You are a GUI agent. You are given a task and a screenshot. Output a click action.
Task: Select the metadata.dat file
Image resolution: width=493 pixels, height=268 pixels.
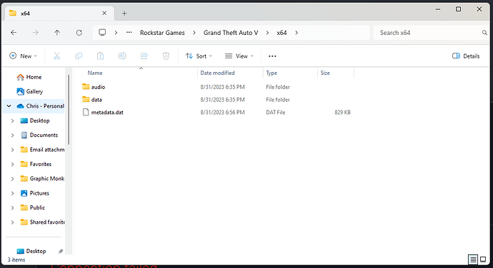tap(107, 113)
